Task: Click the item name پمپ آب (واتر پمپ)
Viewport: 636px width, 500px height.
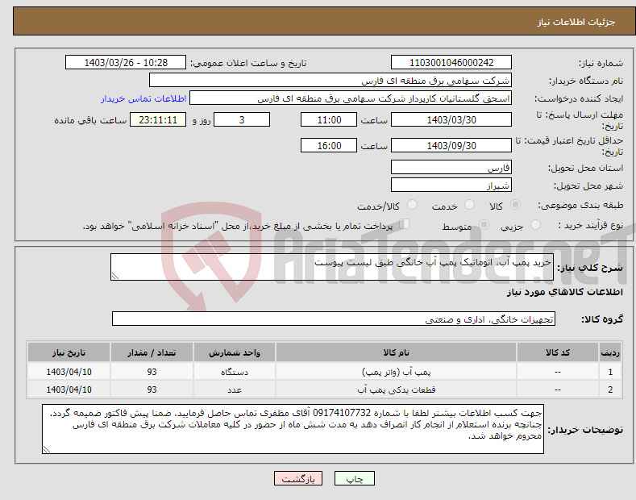Action: (x=396, y=372)
